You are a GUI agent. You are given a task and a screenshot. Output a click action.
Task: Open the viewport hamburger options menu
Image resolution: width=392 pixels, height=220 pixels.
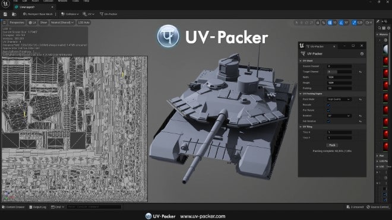[x=4, y=23]
